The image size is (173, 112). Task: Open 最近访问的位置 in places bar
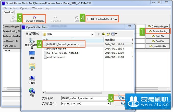tap(32, 43)
